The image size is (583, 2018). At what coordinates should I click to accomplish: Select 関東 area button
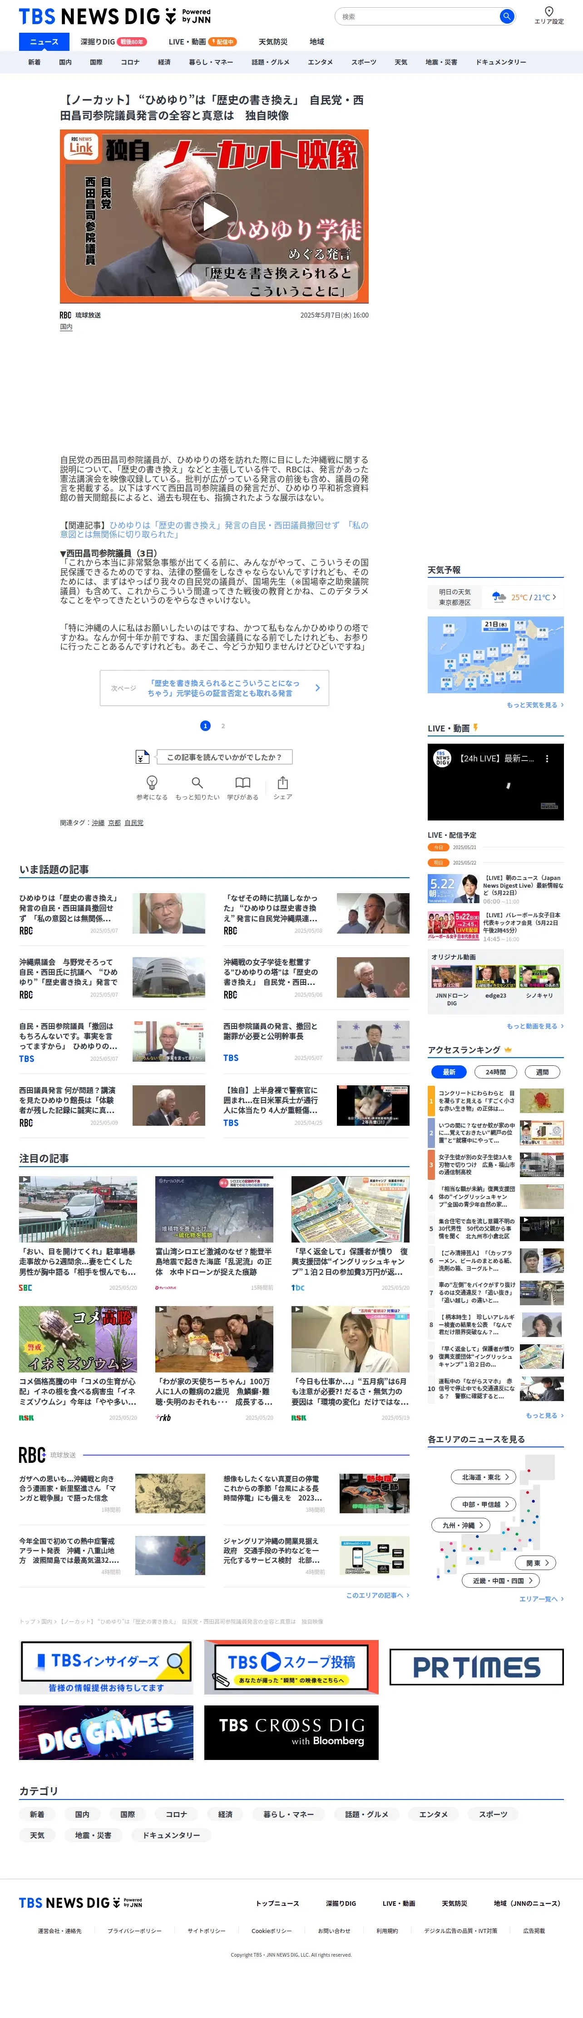click(536, 1563)
